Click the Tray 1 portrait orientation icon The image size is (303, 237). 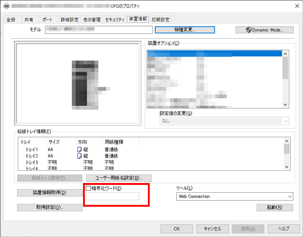[79, 150]
